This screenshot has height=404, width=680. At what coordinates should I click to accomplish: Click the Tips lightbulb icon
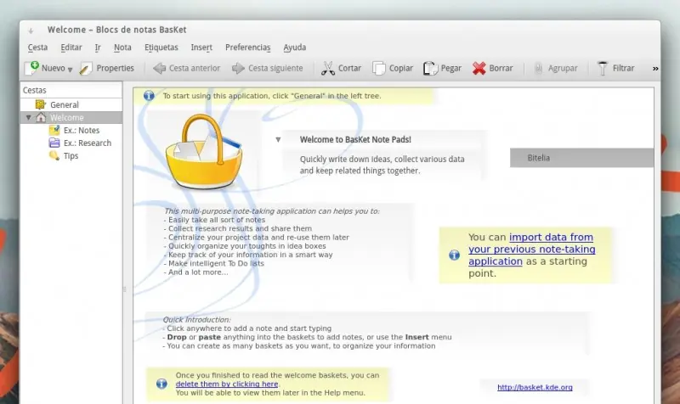click(x=54, y=155)
